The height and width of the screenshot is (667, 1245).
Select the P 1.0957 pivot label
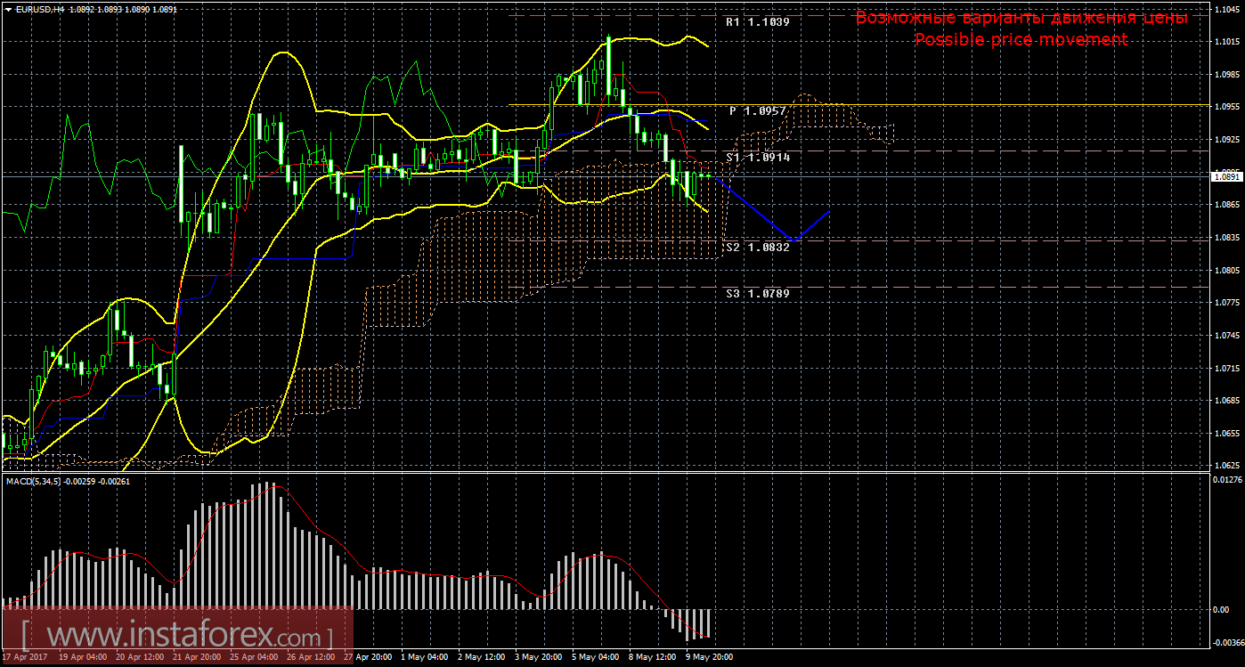(757, 111)
